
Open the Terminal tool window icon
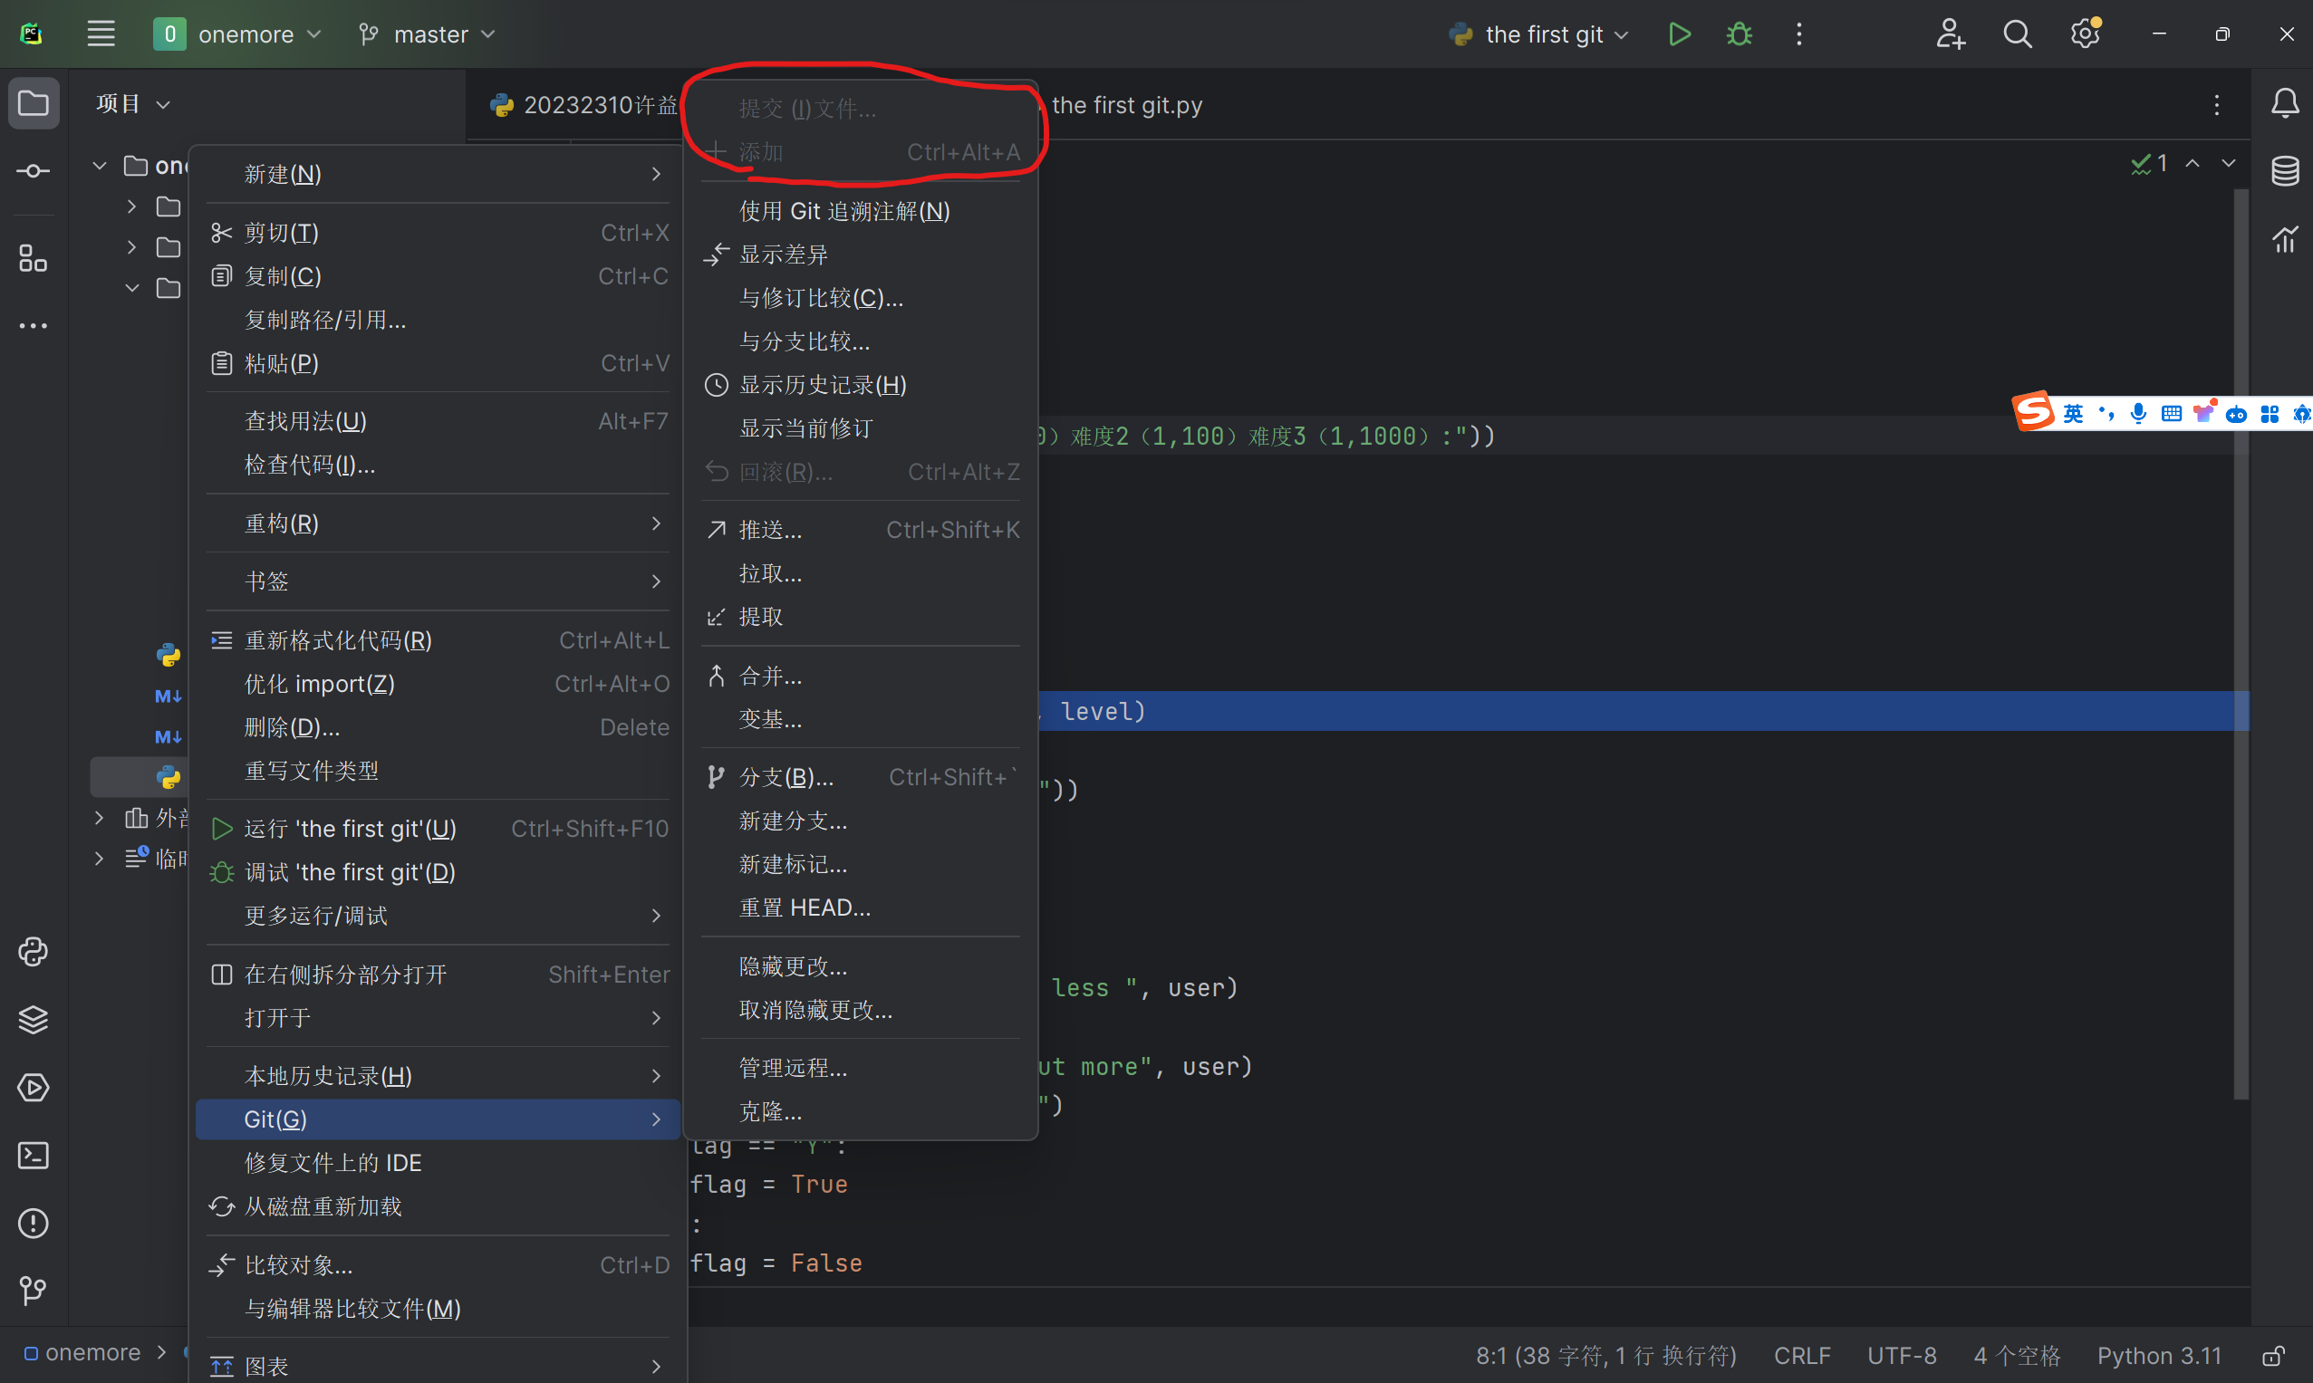tap(34, 1156)
